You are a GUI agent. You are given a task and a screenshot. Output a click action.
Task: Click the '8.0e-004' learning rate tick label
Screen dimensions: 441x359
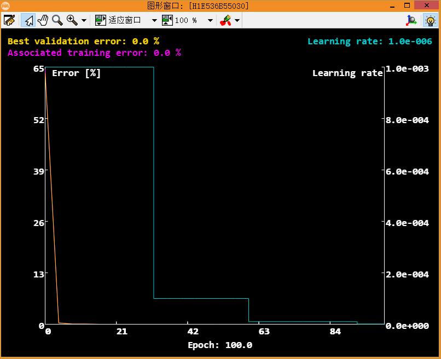[407, 120]
